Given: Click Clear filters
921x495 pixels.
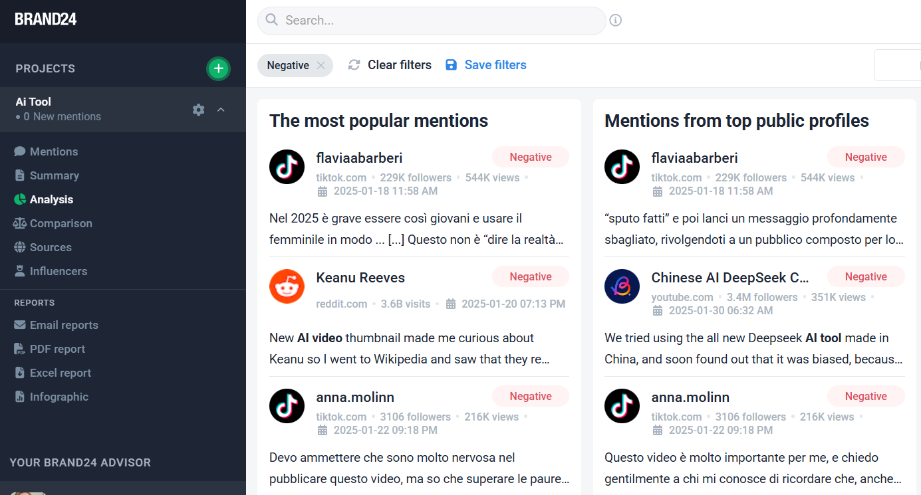Looking at the screenshot, I should coord(390,65).
